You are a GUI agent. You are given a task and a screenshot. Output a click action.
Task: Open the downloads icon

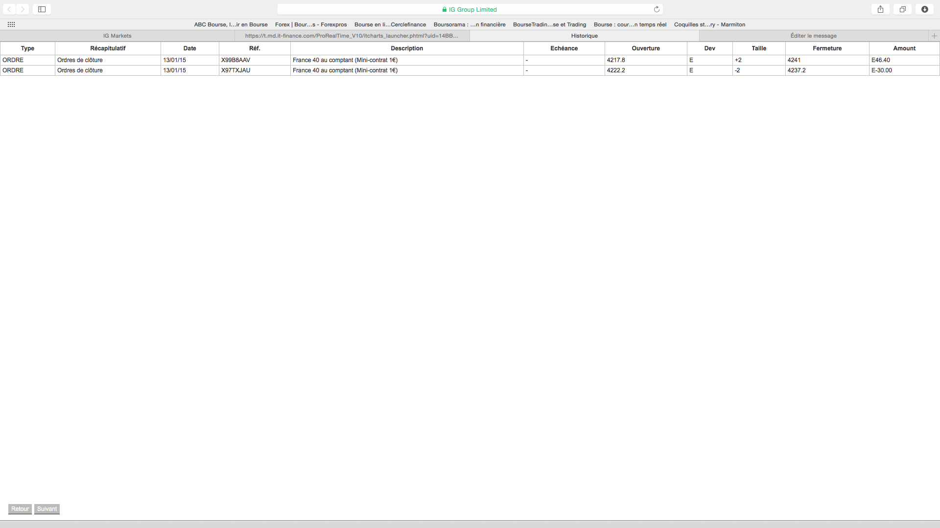(x=924, y=9)
